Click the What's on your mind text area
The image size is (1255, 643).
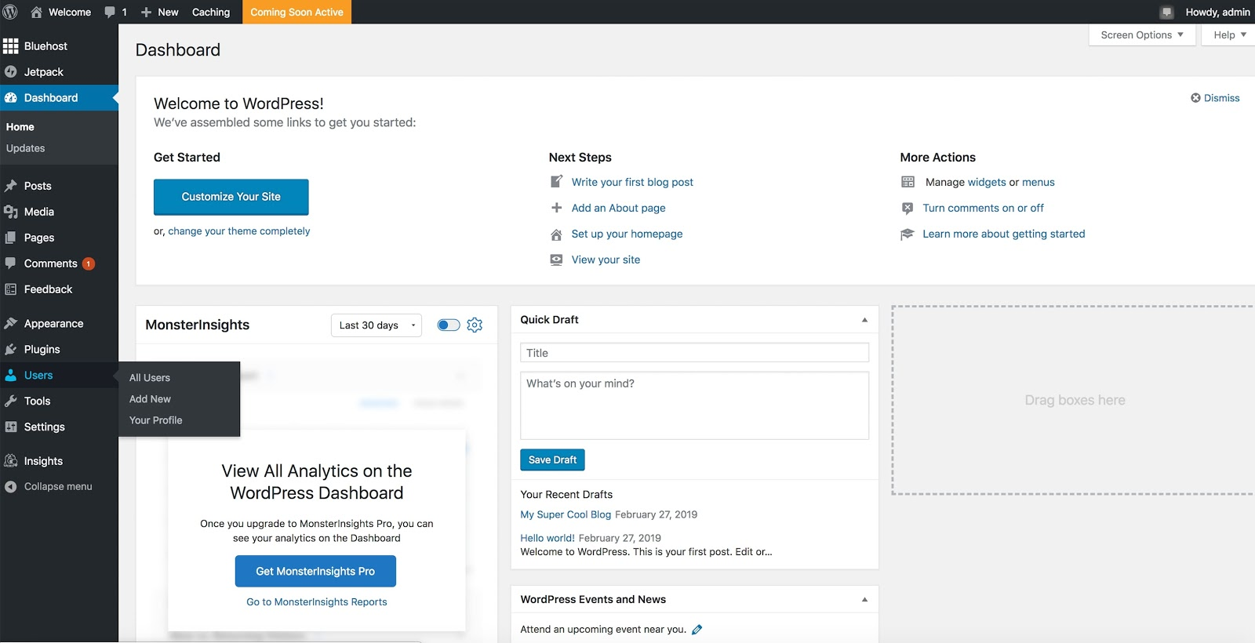[694, 405]
